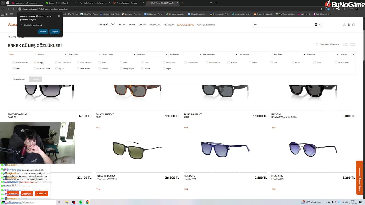
Task: Bookmark page with star icon
Action: click(321, 9)
